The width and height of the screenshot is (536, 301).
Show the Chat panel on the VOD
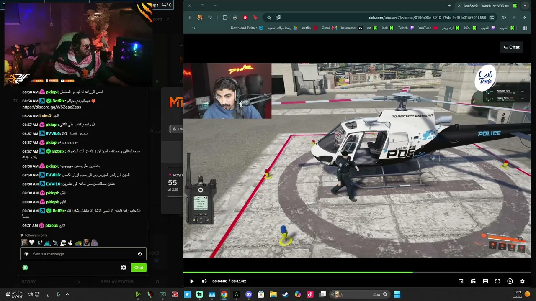point(511,47)
